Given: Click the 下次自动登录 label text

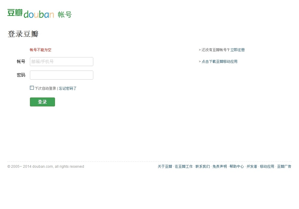Looking at the screenshot, I should point(45,88).
